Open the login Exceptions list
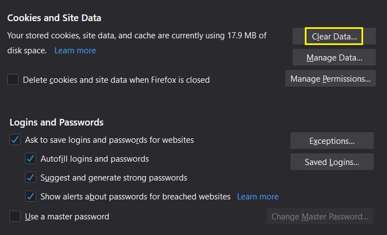The width and height of the screenshot is (387, 235). pos(331,141)
